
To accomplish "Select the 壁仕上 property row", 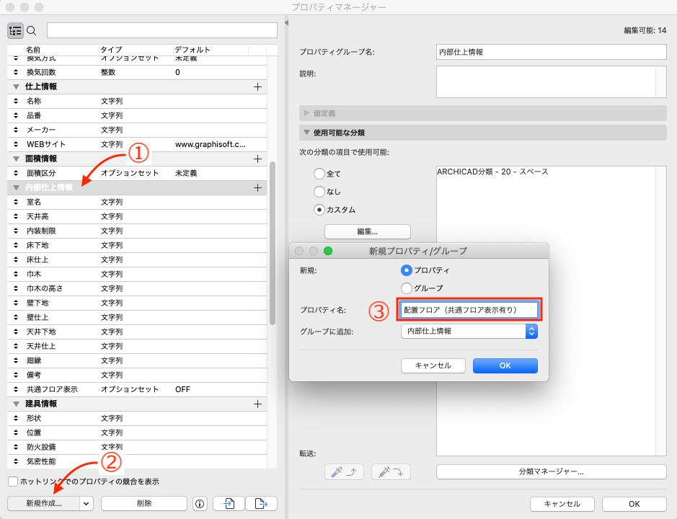I will 137,317.
